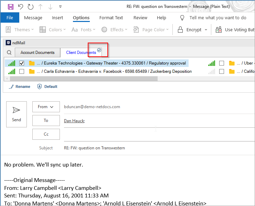Click the Redo icon in quick access
Viewport: 255px width, 206px height.
click(x=31, y=7)
